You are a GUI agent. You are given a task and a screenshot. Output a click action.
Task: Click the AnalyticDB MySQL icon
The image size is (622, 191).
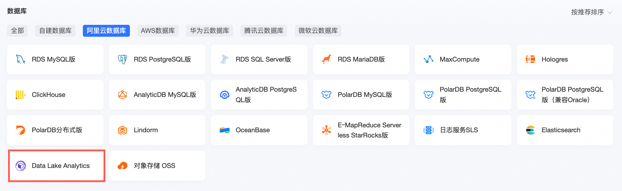(x=123, y=95)
